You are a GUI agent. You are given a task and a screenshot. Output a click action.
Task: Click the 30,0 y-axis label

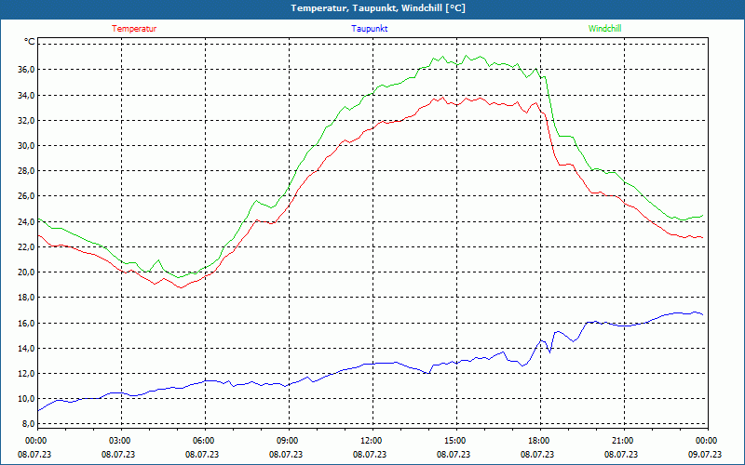26,146
